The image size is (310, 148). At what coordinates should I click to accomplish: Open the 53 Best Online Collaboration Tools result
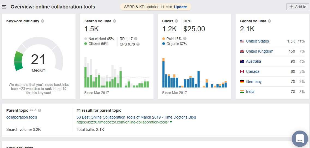click(136, 117)
